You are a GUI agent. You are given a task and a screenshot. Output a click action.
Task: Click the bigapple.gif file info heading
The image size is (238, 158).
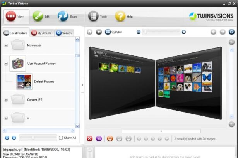(x=37, y=150)
